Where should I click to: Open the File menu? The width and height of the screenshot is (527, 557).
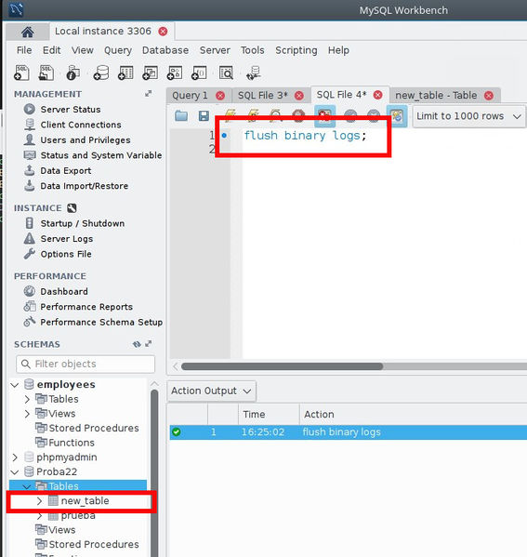(x=24, y=50)
